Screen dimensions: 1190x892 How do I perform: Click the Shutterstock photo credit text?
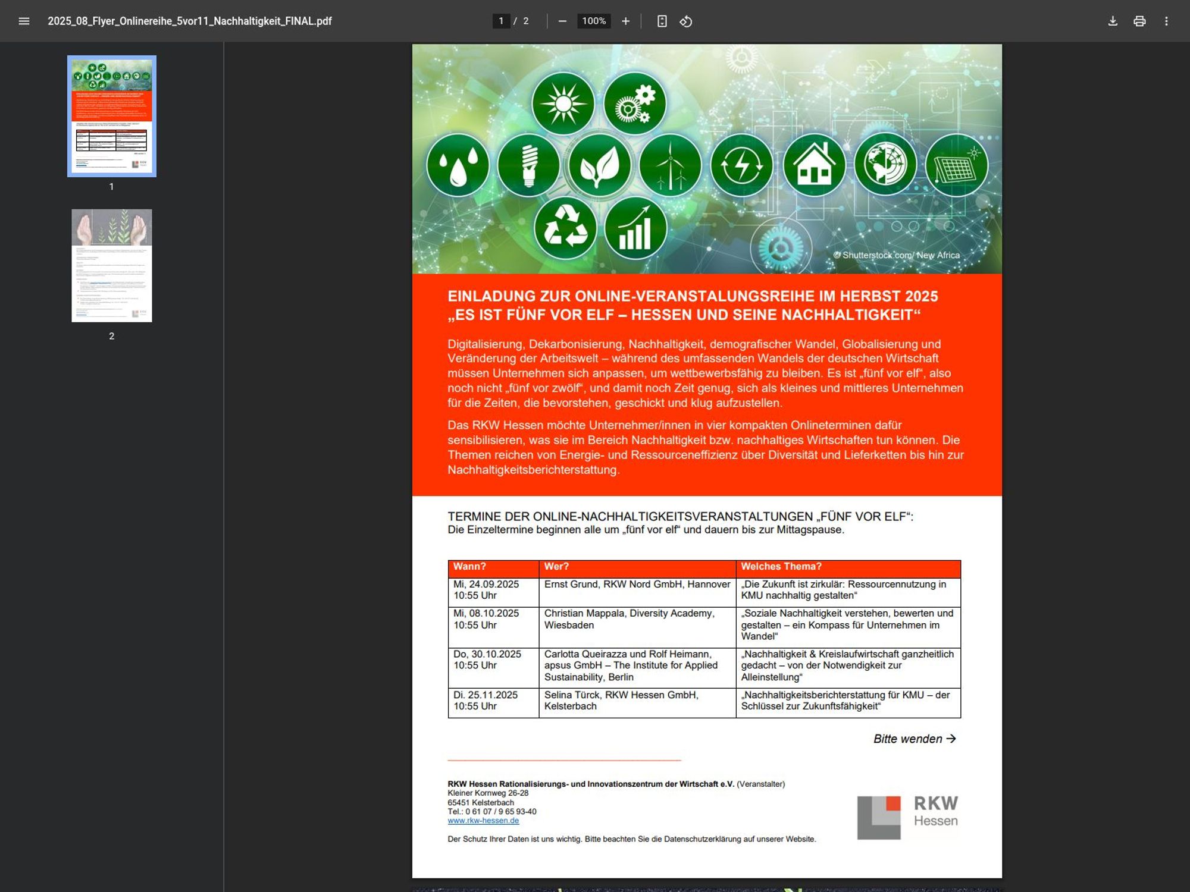(x=897, y=255)
